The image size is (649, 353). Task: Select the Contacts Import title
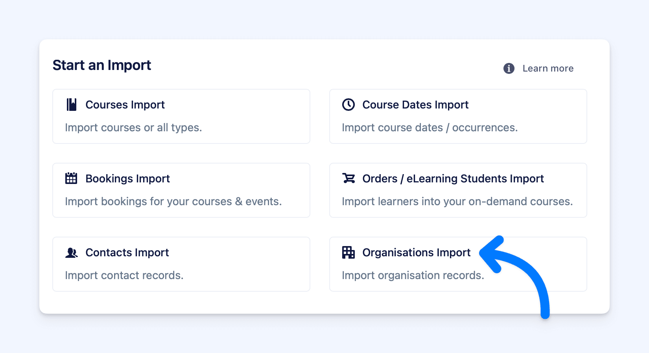(x=127, y=252)
